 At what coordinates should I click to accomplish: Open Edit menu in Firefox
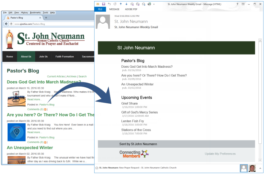pos(10,12)
